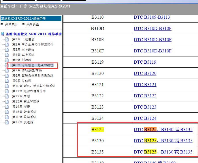
Task: Select chapter 第9章 发动机
Action: tap(21, 81)
